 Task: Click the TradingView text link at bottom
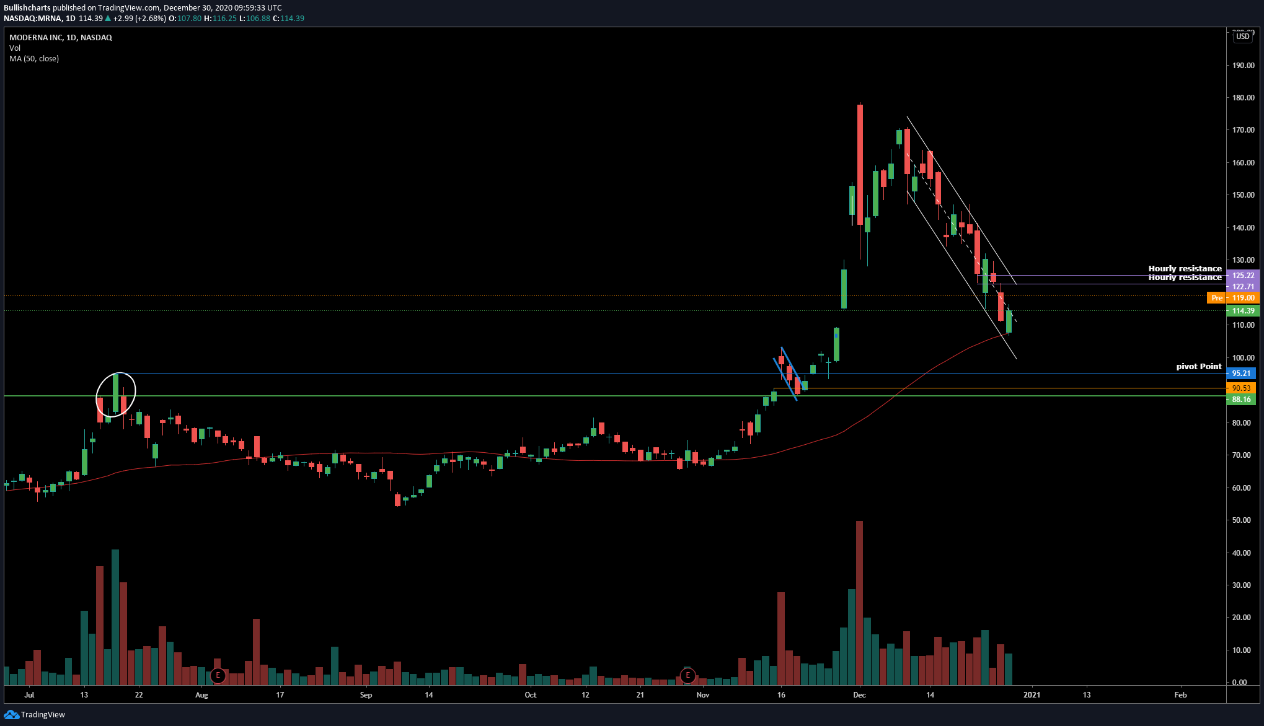pos(43,715)
